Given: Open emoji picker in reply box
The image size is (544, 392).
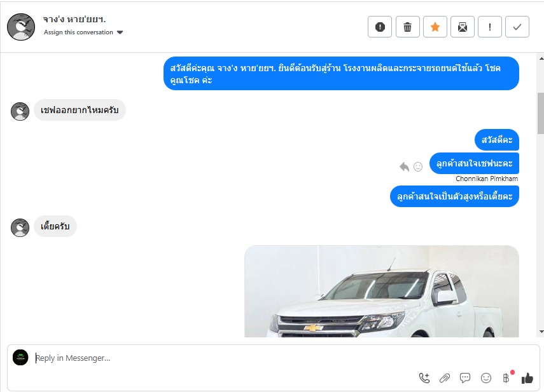Looking at the screenshot, I should coord(486,378).
